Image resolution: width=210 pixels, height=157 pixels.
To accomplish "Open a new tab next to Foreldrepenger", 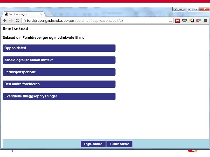I will (x=48, y=14).
